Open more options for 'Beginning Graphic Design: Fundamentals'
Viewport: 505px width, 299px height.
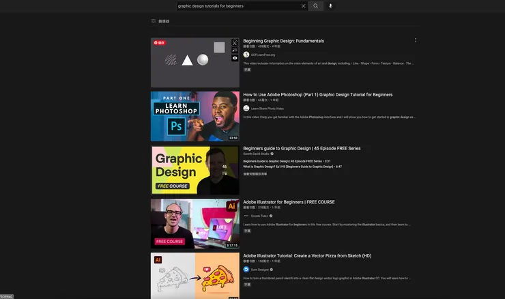(x=416, y=40)
